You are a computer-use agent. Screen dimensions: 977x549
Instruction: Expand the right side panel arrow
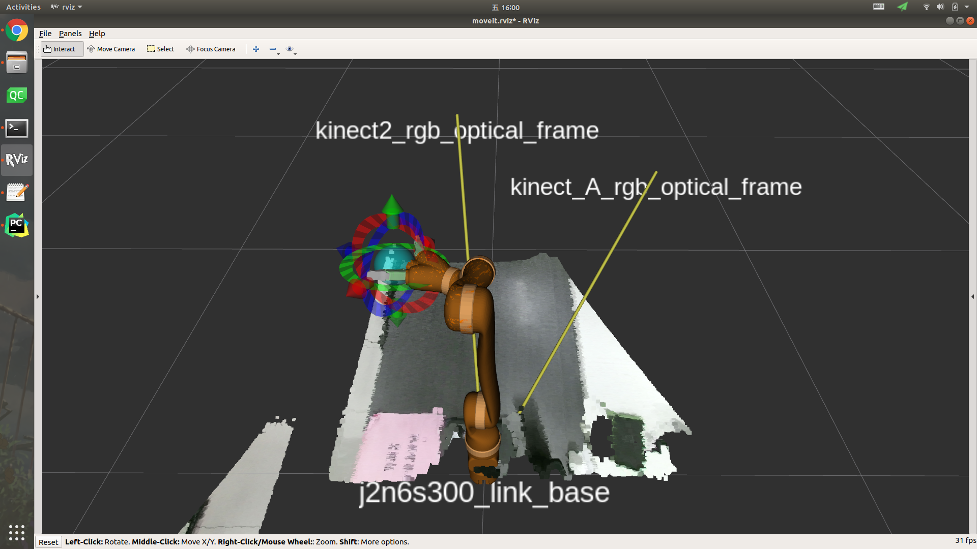click(972, 296)
